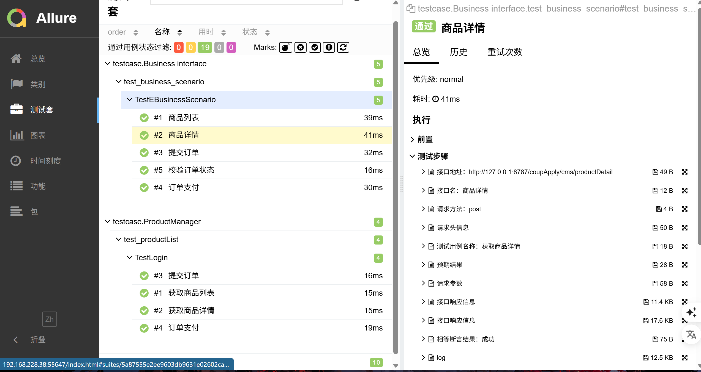701x372 pixels.
Task: Toggle the flaky bomb mark filter
Action: click(285, 47)
